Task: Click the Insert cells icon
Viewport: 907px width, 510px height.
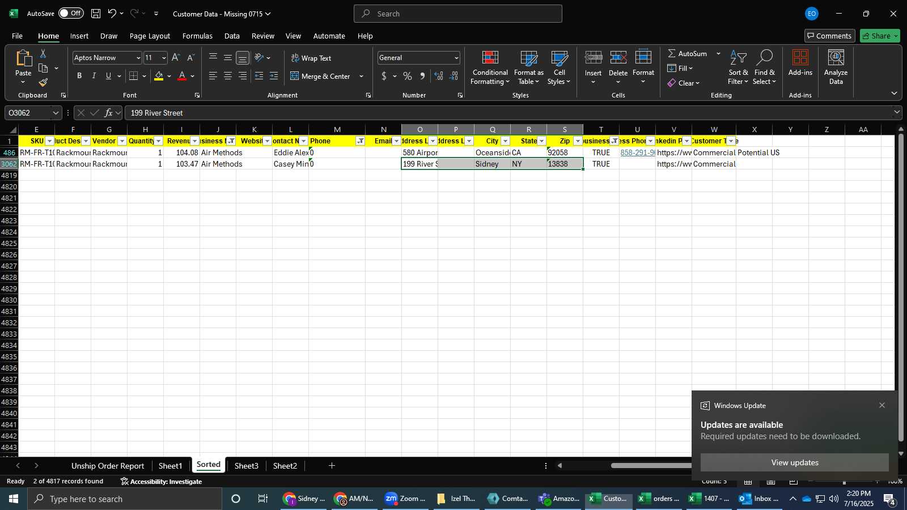Action: pos(593,58)
